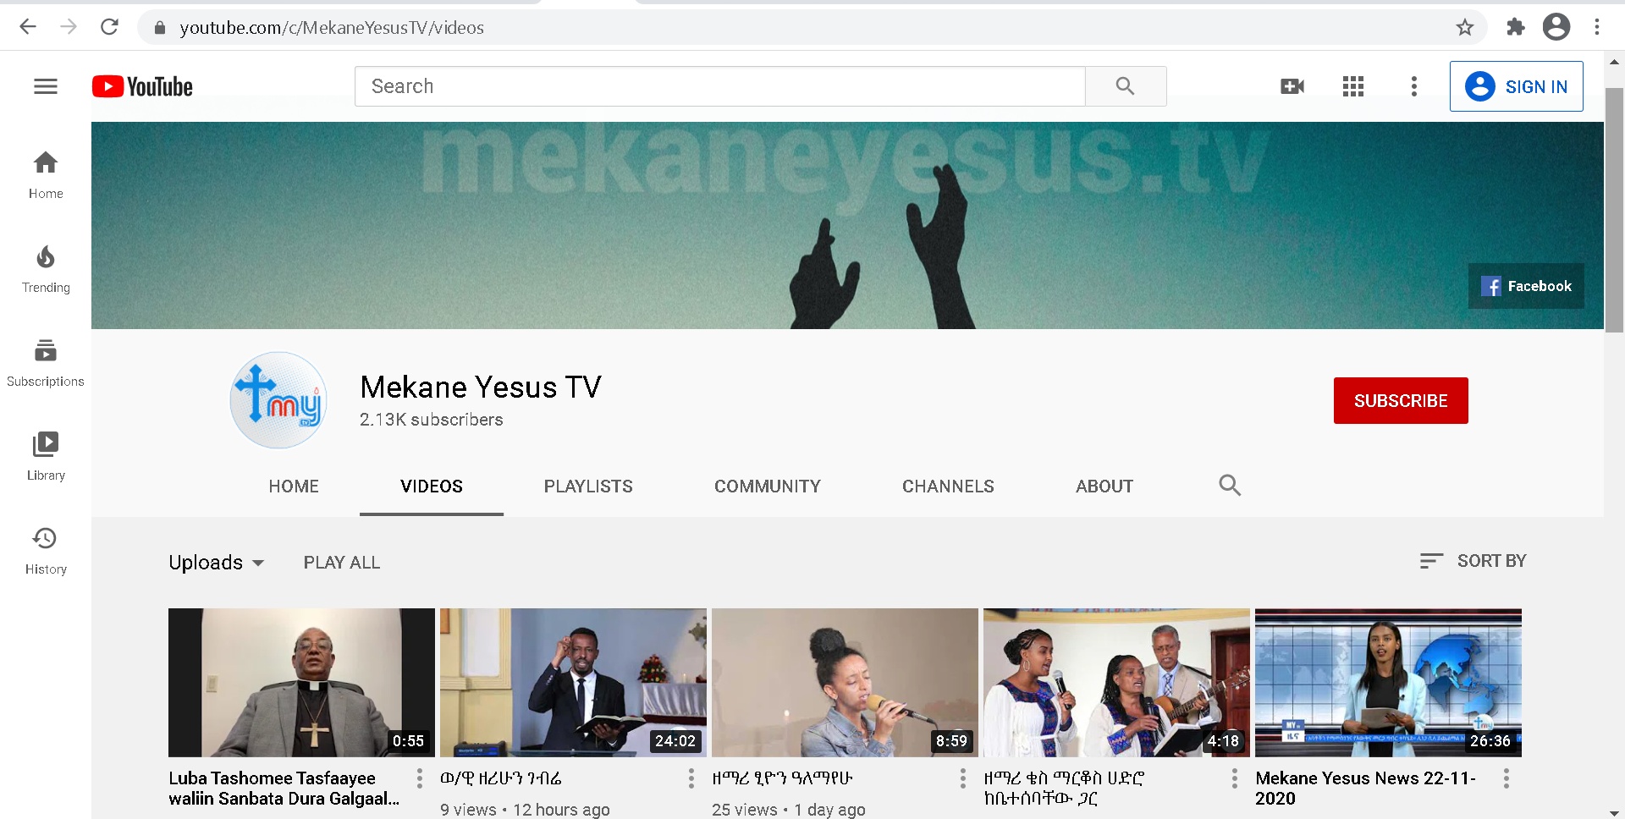Open channel search magnifier next to About
This screenshot has width=1625, height=819.
(1230, 486)
